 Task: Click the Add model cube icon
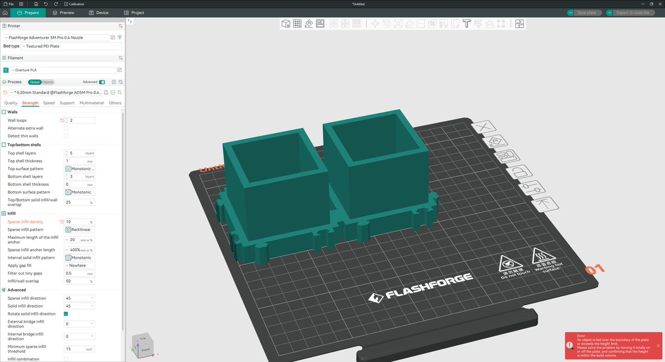286,24
